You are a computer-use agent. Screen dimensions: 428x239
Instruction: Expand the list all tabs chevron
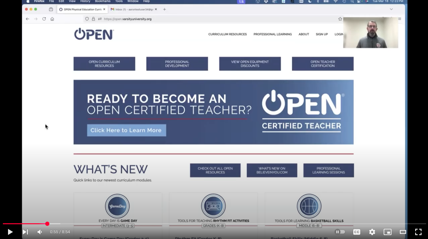pos(391,9)
